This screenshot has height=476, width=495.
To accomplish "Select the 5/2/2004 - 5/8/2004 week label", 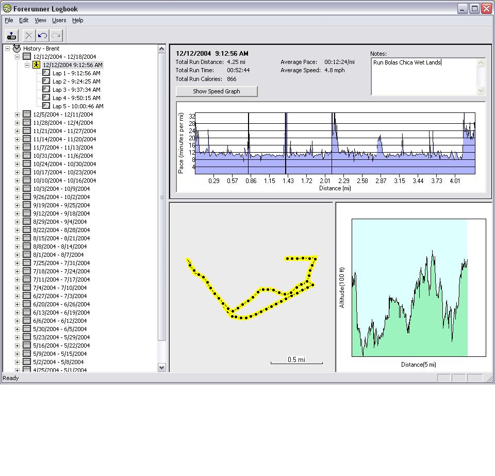I will [x=58, y=362].
